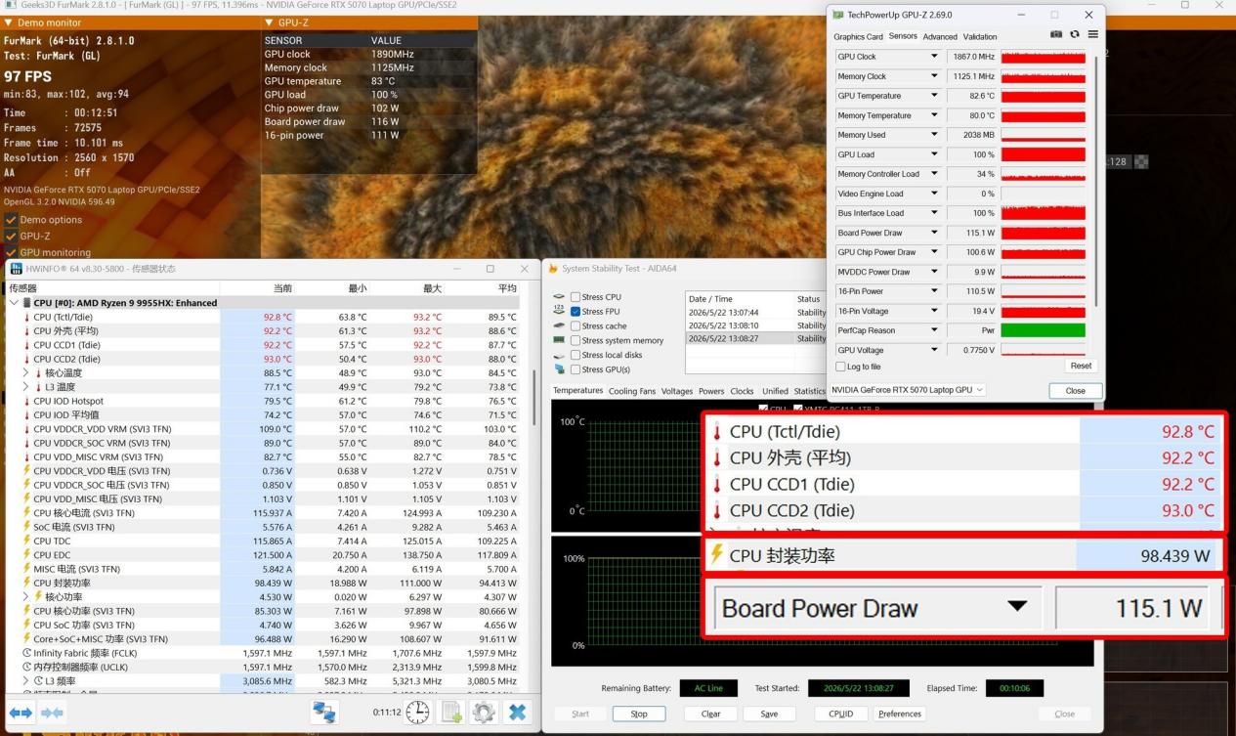
Task: Click CPU chip icon beside Stress CPU
Action: coord(559,297)
